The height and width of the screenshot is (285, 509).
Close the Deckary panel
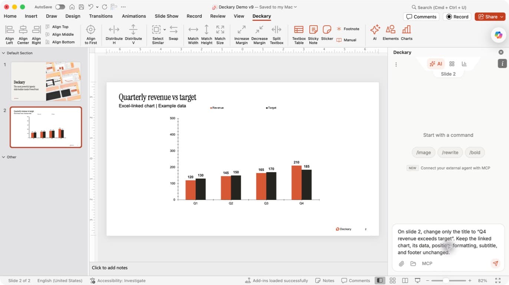(x=501, y=52)
